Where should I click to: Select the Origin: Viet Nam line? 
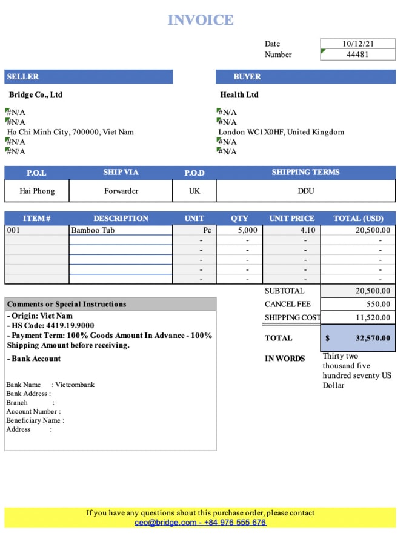pyautogui.click(x=40, y=316)
